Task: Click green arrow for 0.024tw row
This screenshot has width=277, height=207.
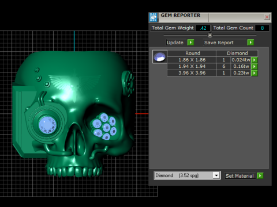Action: (254, 60)
